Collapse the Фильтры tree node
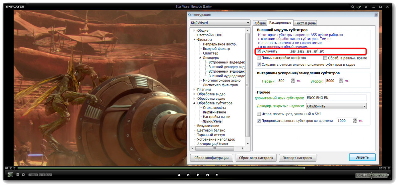This screenshot has width=398, height=186. click(x=195, y=40)
